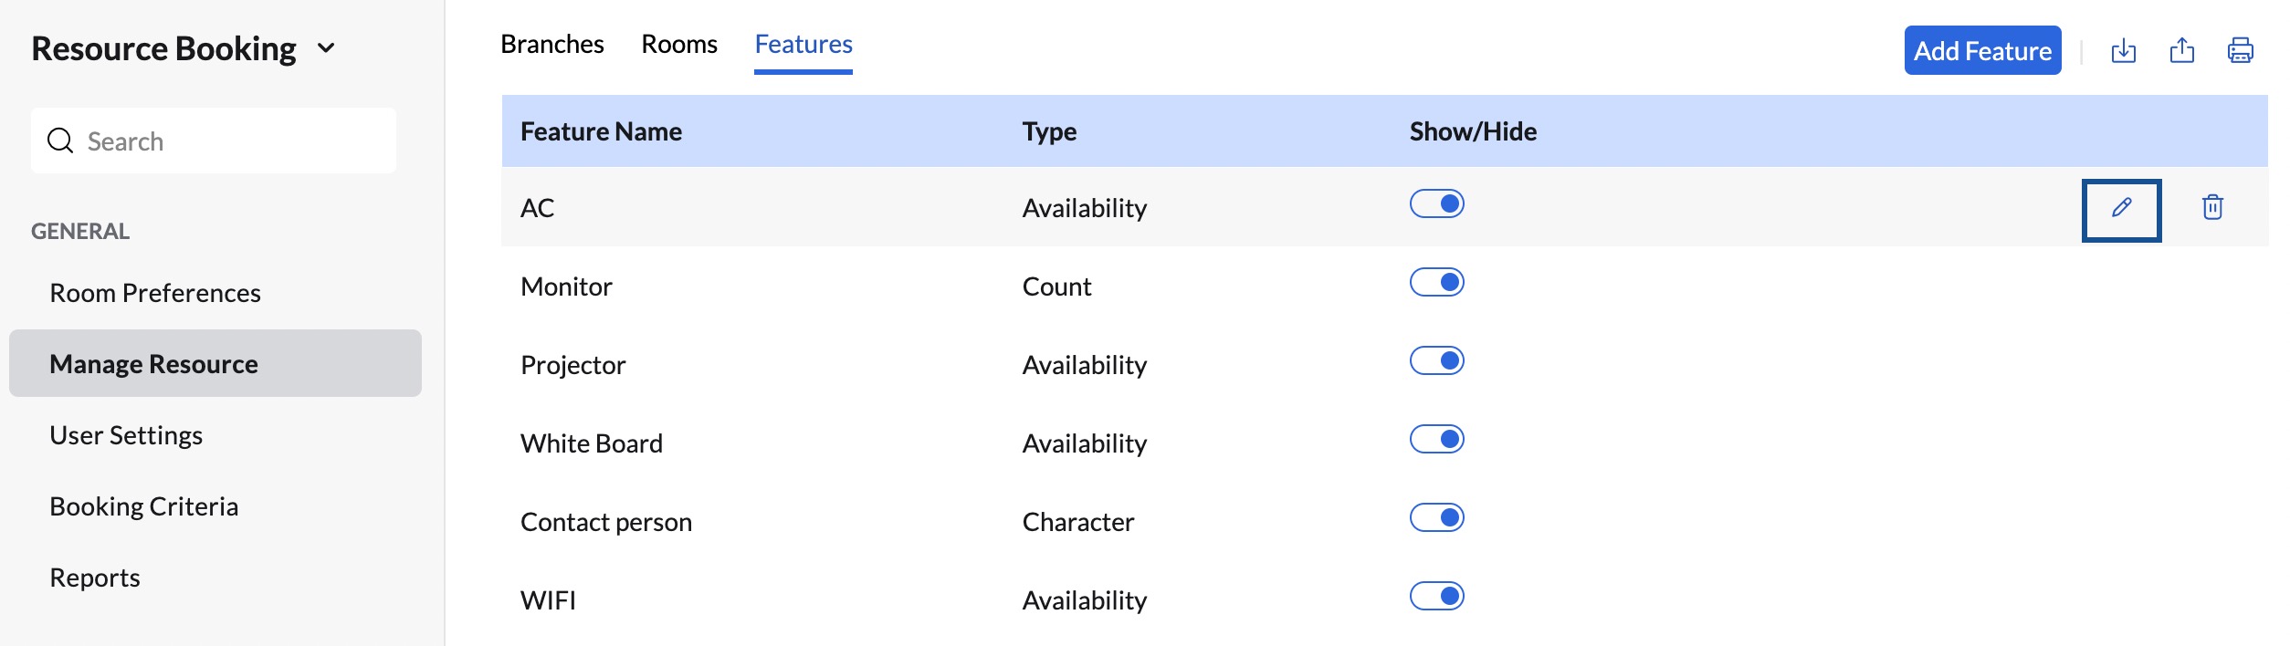Go to User Settings in the sidebar
This screenshot has width=2290, height=646.
[126, 435]
